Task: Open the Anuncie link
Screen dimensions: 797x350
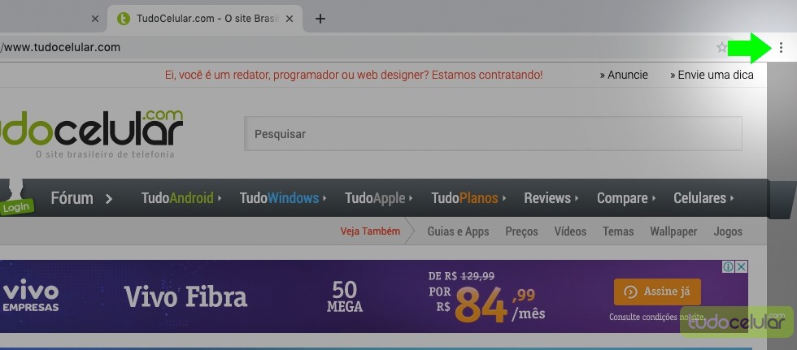Action: pos(624,75)
